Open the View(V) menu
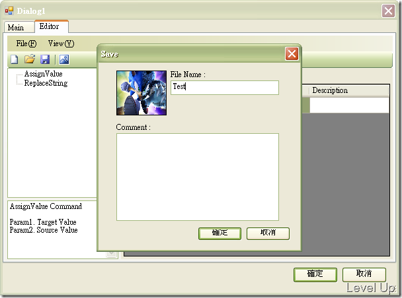This screenshot has height=298, width=402. click(61, 44)
